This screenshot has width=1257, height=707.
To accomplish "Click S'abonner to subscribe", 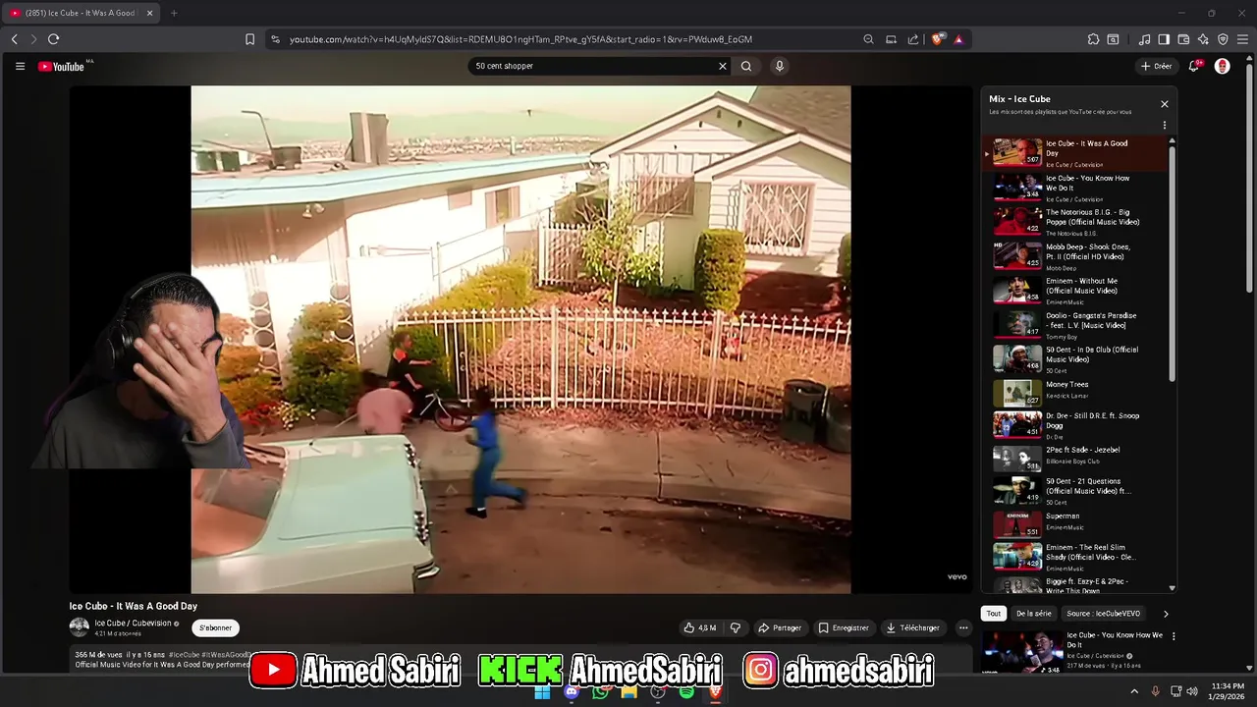I will [215, 627].
